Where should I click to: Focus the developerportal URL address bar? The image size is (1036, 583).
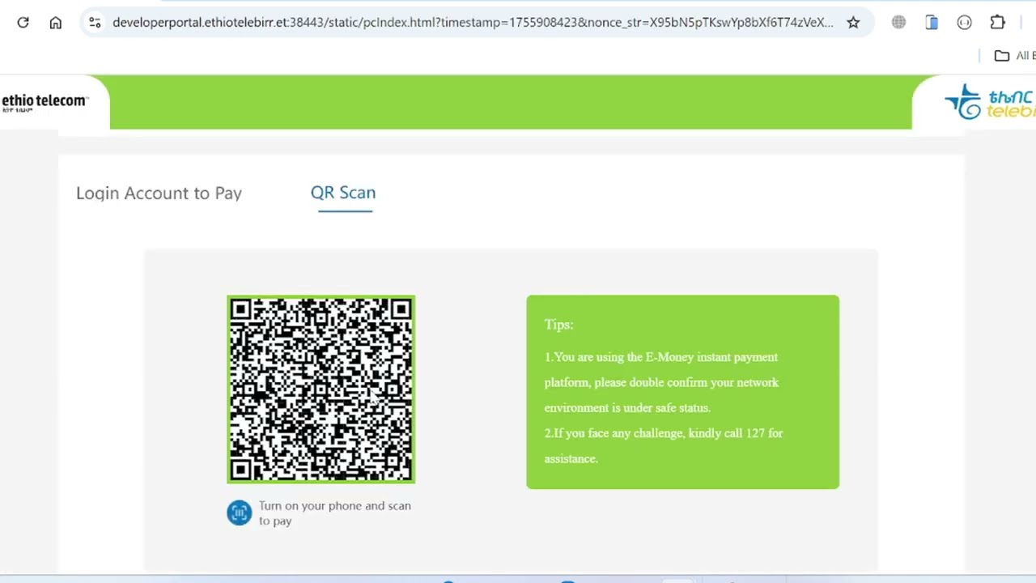[473, 23]
